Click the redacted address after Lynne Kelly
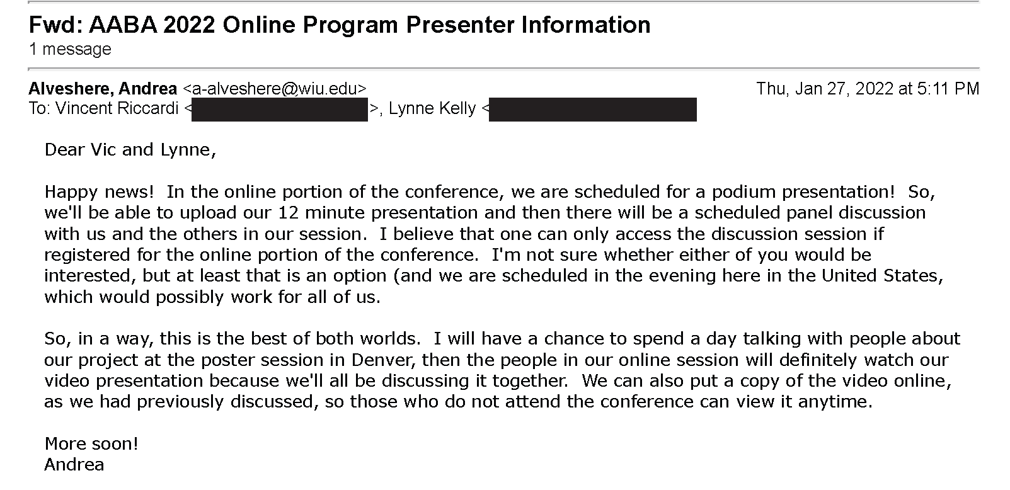Image resolution: width=1010 pixels, height=490 pixels. pyautogui.click(x=593, y=109)
